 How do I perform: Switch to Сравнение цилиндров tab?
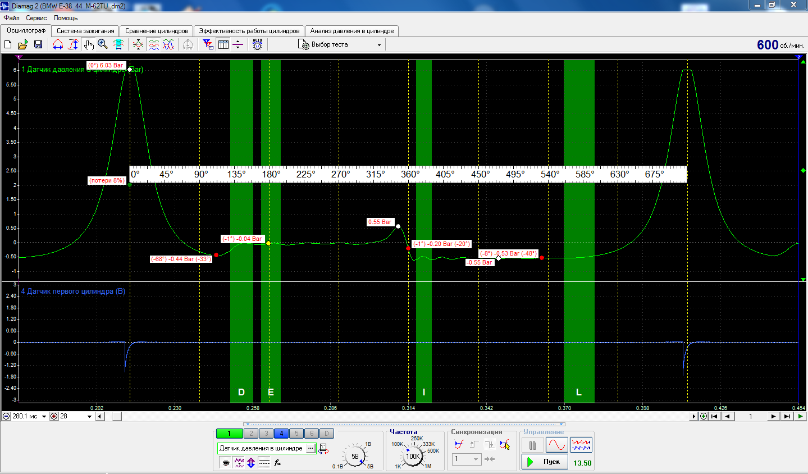coord(157,31)
